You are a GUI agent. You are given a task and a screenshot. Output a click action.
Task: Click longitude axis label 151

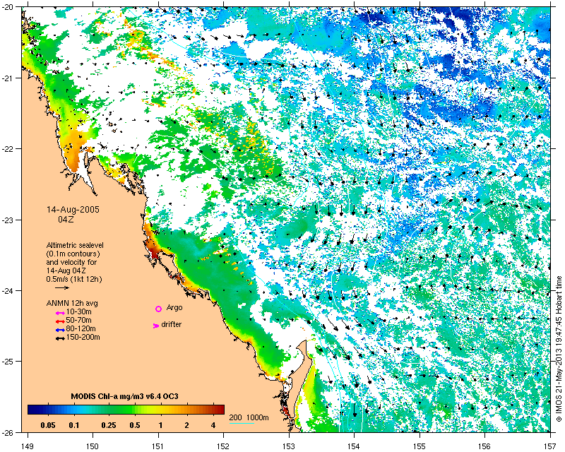(158, 446)
